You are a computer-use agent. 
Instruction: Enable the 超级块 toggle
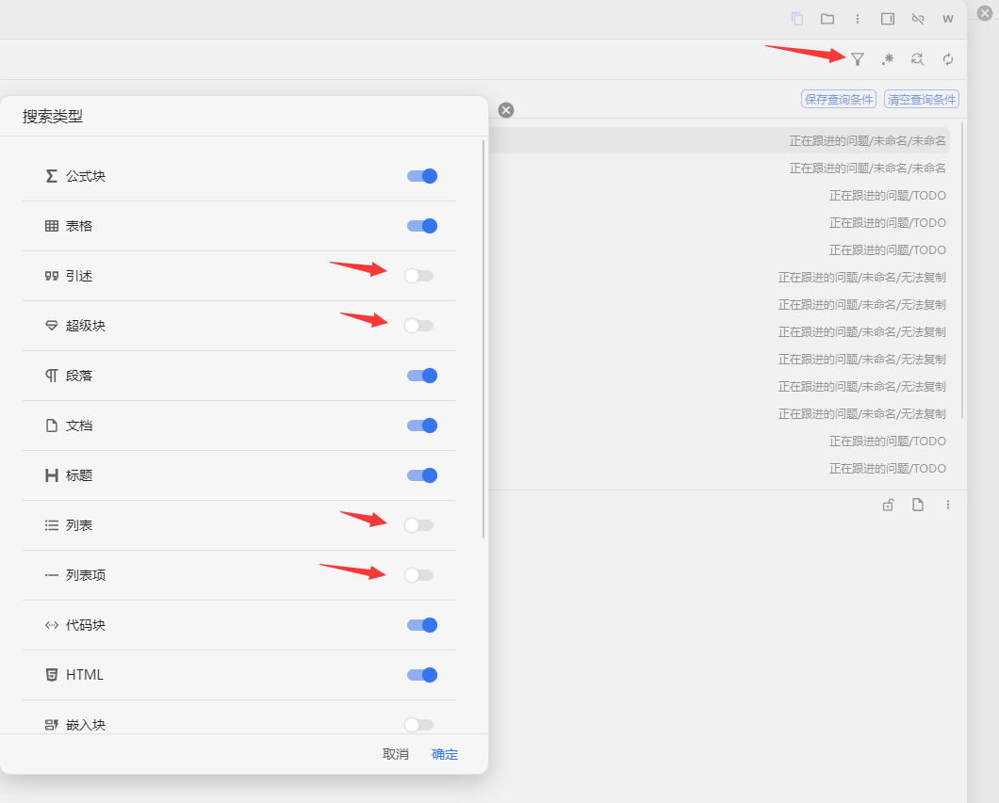point(418,326)
